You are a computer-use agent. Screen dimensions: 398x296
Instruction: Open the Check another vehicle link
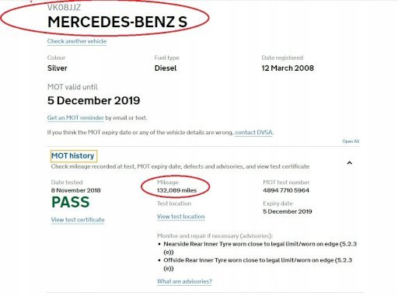click(x=77, y=41)
